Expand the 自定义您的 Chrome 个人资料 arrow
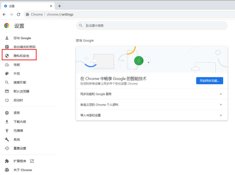Image resolution: width=235 pixels, height=175 pixels. click(x=221, y=105)
